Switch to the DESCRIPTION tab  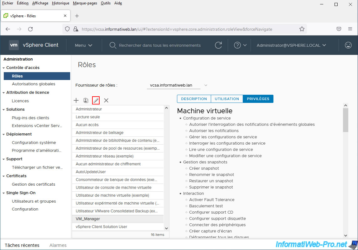coord(194,99)
